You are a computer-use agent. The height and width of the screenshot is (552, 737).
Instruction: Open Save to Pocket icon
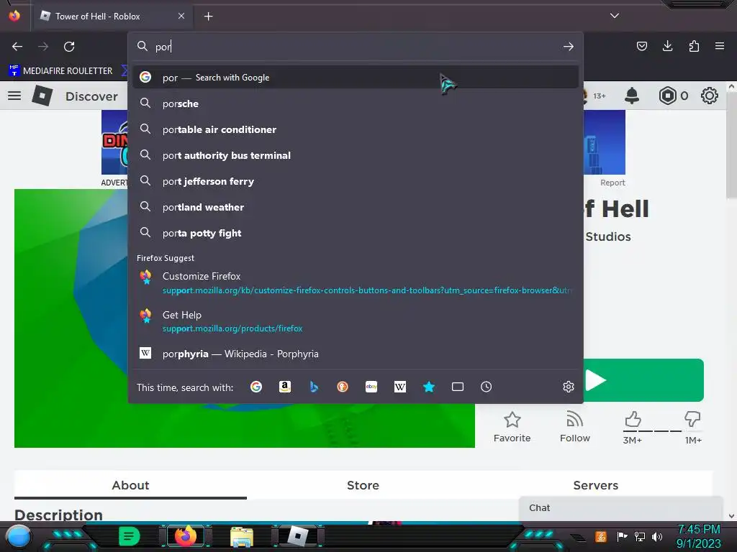click(x=641, y=46)
